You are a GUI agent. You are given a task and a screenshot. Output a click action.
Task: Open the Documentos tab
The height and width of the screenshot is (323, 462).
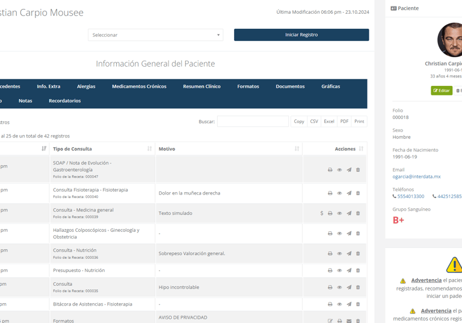290,86
